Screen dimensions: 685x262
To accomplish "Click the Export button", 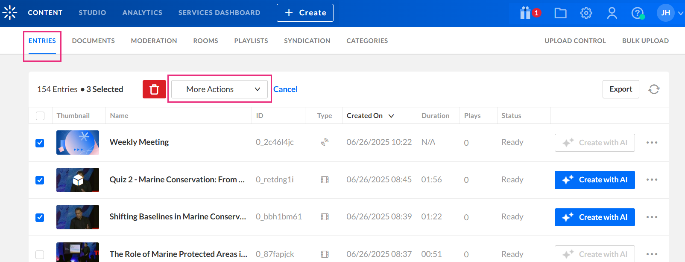I will pyautogui.click(x=621, y=89).
